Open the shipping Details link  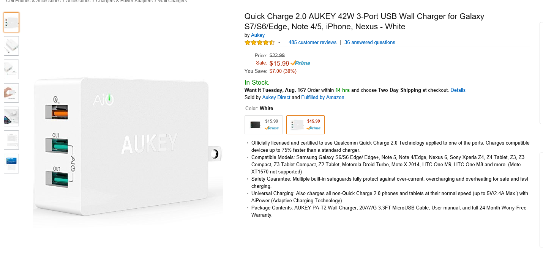tap(458, 90)
